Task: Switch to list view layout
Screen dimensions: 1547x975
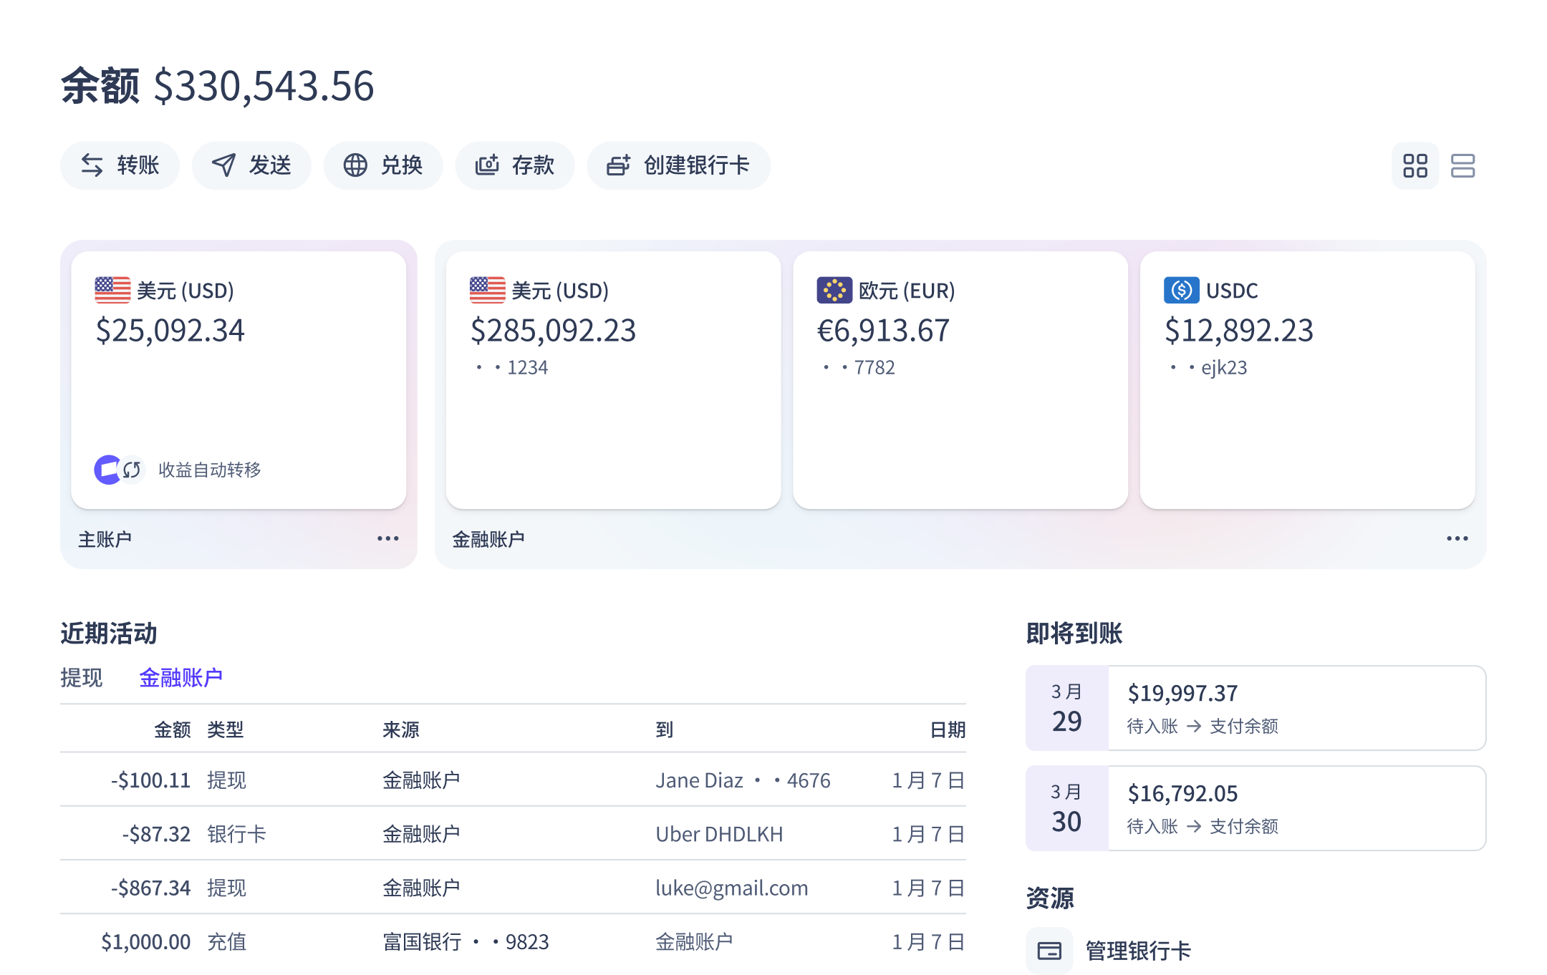Action: click(x=1462, y=166)
